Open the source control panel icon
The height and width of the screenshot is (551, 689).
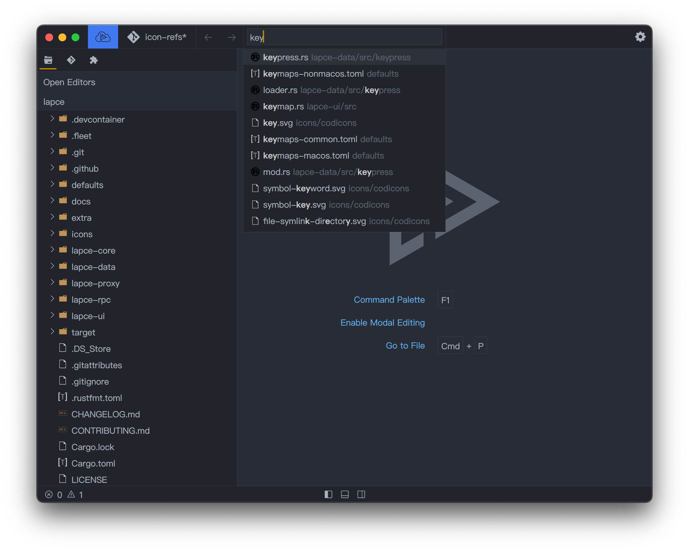[71, 60]
